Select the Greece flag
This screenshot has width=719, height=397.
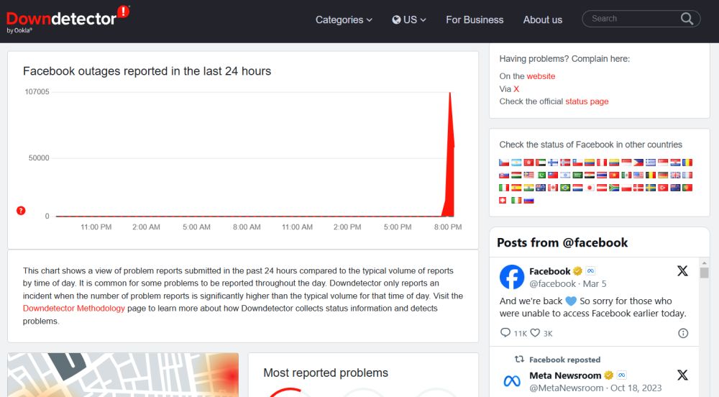[651, 163]
